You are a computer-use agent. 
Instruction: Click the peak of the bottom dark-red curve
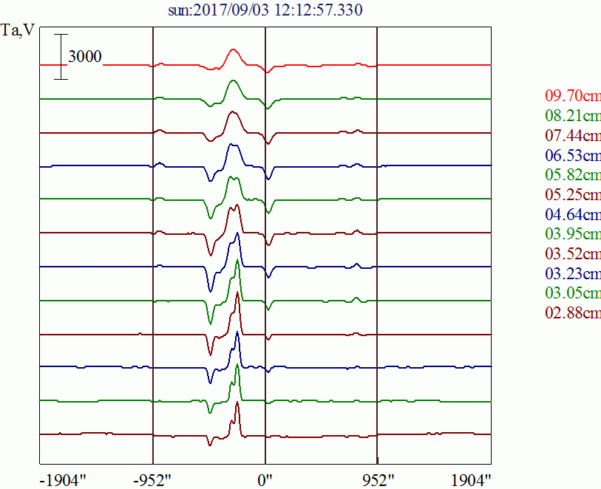[237, 402]
